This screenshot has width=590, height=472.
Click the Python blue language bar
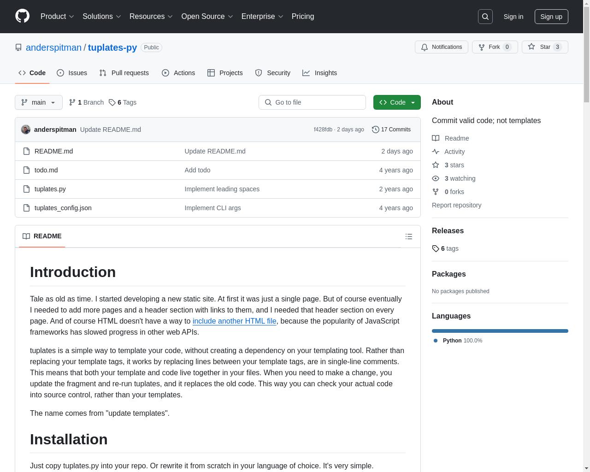(x=500, y=331)
